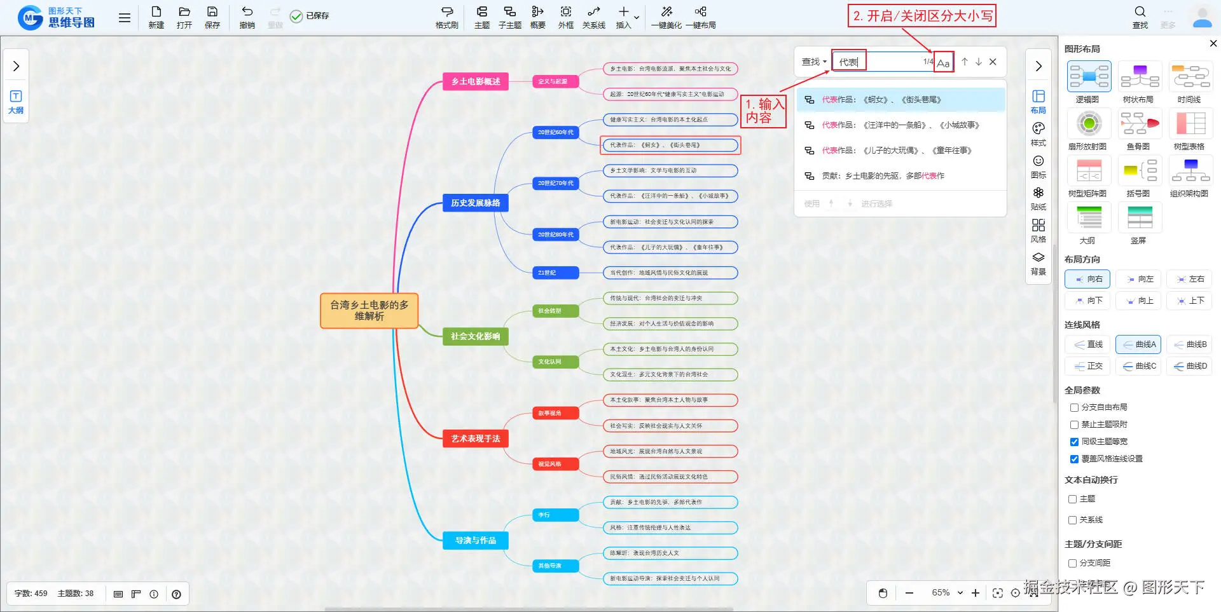Screen dimensions: 1221x612
Task: Jump to next search result arrow
Action: point(979,62)
